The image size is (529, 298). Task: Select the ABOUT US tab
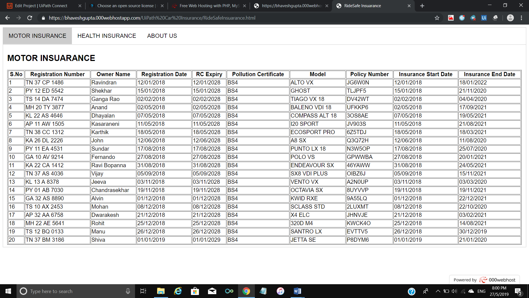pos(162,36)
